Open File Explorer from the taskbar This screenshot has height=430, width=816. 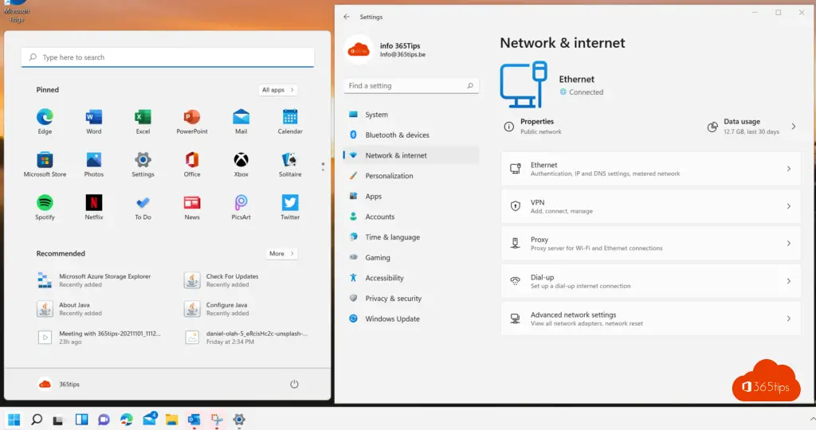click(172, 419)
